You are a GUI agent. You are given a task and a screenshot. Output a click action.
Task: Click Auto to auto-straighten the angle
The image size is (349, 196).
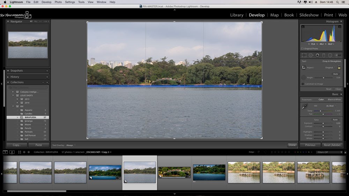(x=335, y=74)
